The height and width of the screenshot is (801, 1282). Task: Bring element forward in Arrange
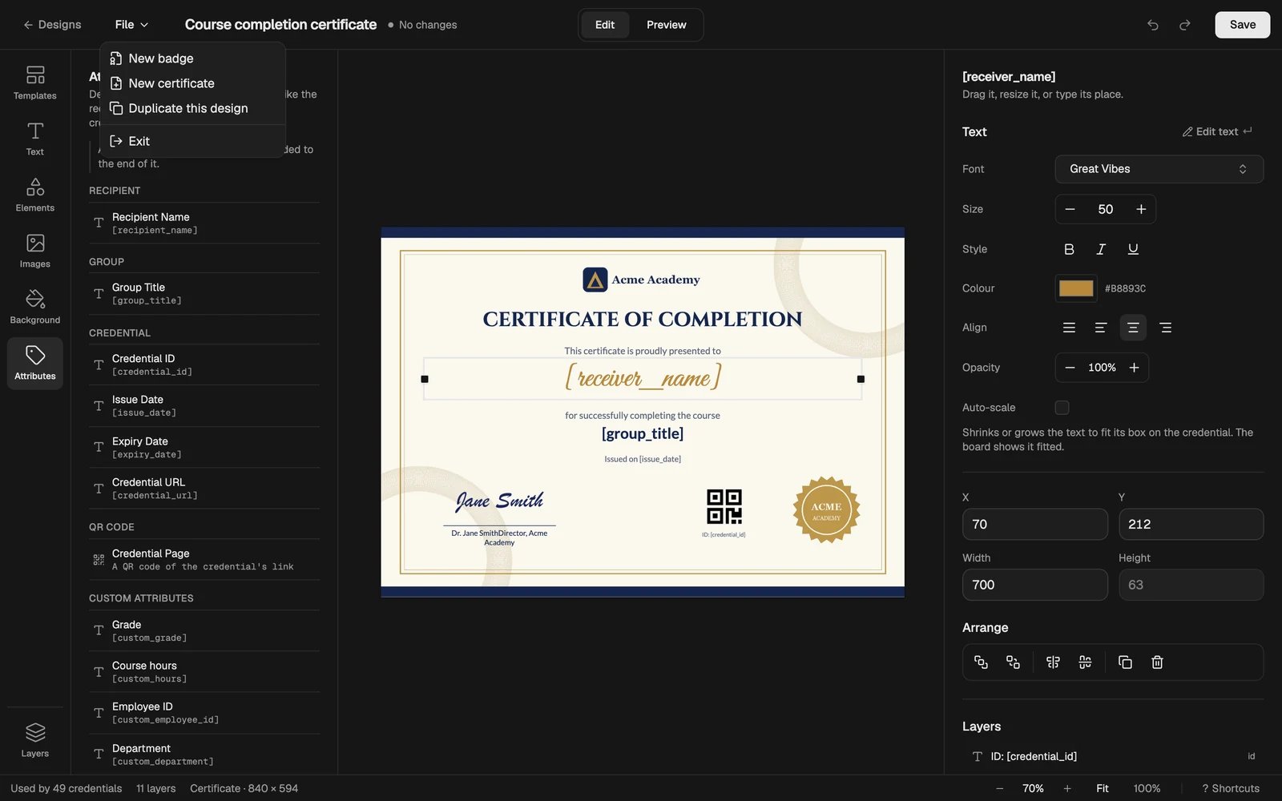(981, 662)
